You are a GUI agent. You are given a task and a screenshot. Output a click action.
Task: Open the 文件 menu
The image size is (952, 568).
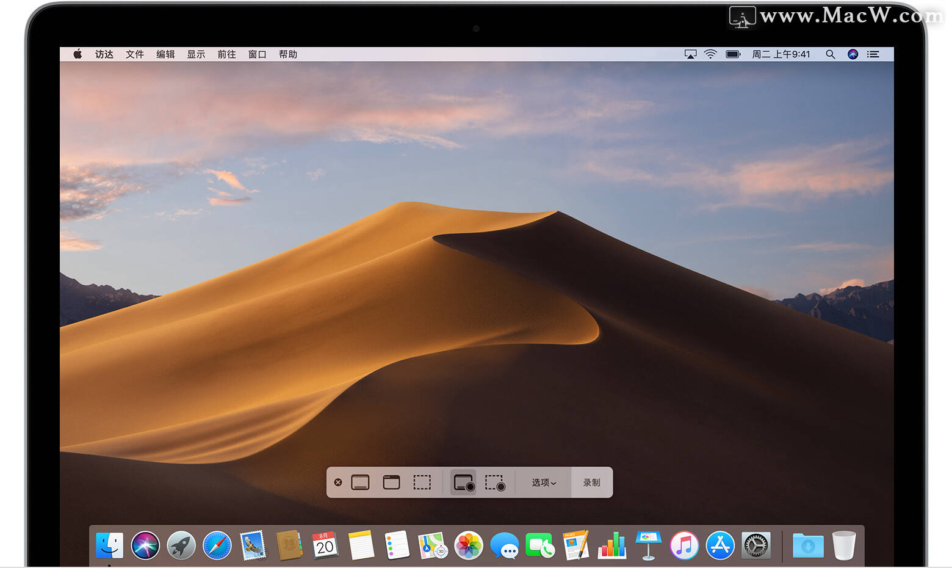pos(135,54)
